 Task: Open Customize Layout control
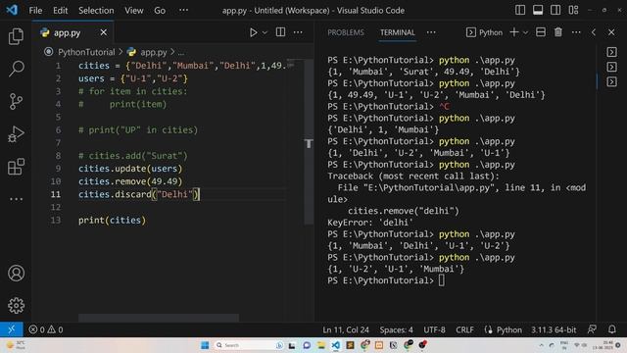pos(573,10)
